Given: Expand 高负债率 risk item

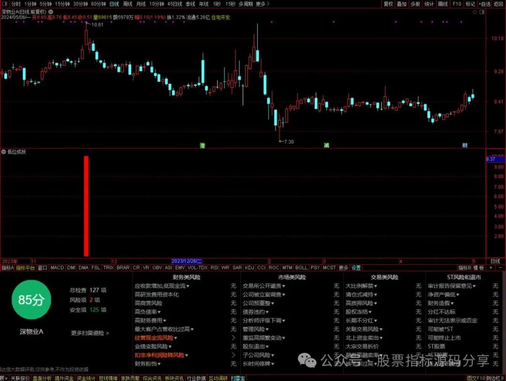Looking at the screenshot, I should (148, 312).
